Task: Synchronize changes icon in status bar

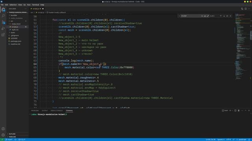Action: (x=15, y=139)
